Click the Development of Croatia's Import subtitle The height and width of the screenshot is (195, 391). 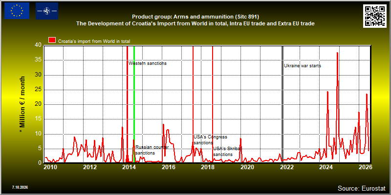195,23
